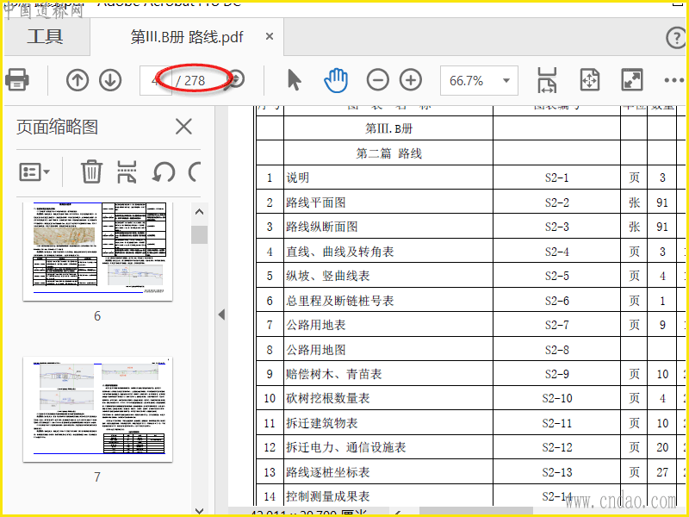Click 直线、曲线及转角表 entry
The width and height of the screenshot is (689, 517).
tap(340, 252)
